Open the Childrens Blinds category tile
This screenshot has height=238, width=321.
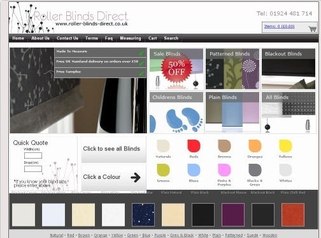pos(176,112)
